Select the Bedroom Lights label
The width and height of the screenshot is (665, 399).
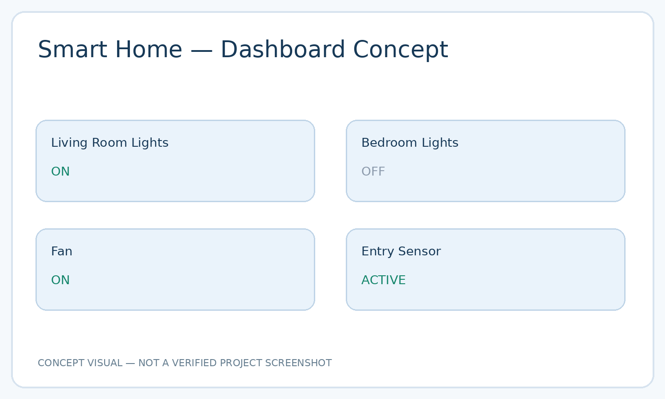pyautogui.click(x=410, y=143)
